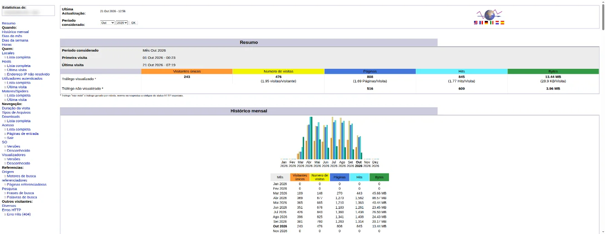Switch language using the English flag

coord(476,23)
